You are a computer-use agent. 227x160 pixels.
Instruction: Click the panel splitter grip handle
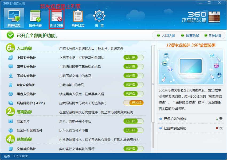click(153, 84)
